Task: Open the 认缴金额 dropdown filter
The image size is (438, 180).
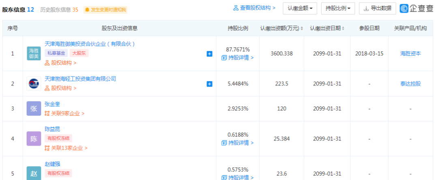Action: pos(300,8)
